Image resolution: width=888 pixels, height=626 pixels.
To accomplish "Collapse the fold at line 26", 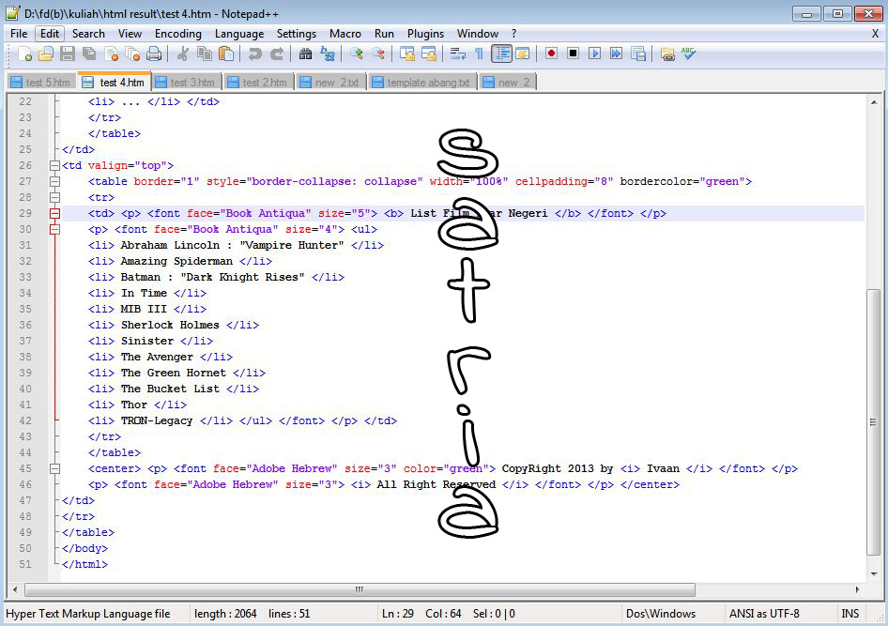I will click(x=54, y=165).
